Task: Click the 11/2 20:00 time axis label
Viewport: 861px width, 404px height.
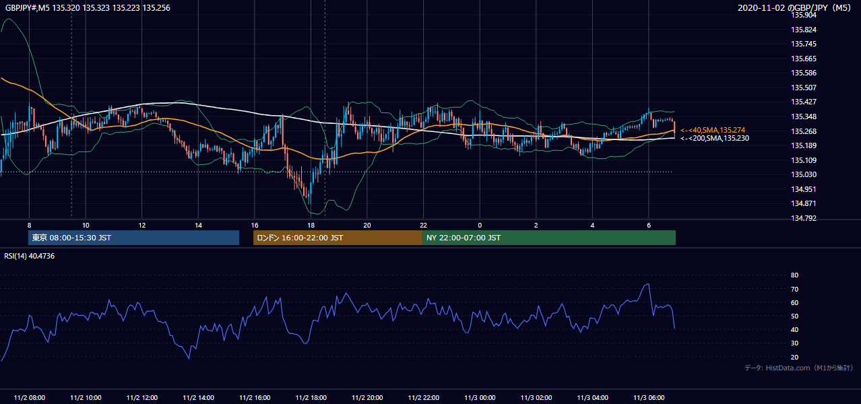Action: tap(367, 398)
